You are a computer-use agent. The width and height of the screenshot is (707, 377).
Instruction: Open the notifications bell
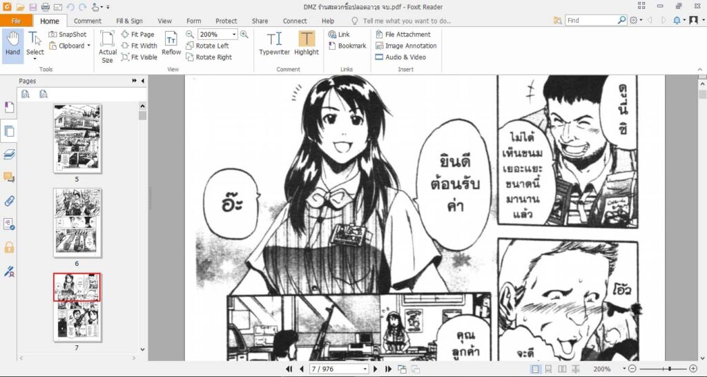pos(679,20)
